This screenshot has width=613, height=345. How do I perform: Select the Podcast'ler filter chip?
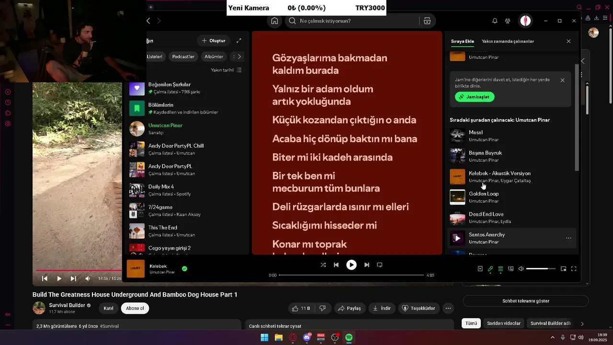[183, 57]
